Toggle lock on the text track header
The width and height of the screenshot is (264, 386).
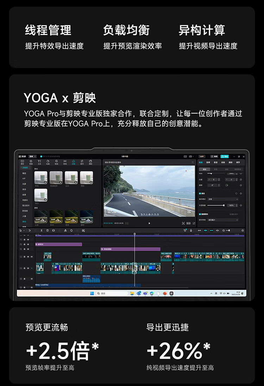point(24,239)
